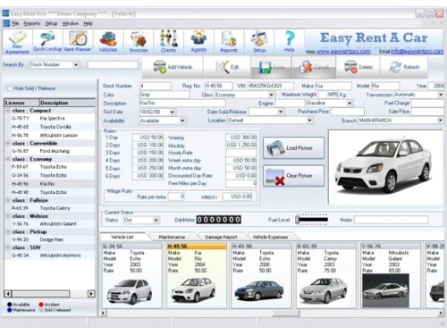Click the OdoMeter digit display
447x335 pixels.
(x=218, y=220)
